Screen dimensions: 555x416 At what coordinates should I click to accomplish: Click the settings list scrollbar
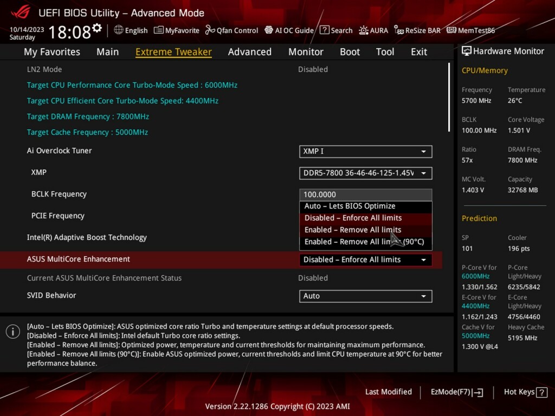449,97
